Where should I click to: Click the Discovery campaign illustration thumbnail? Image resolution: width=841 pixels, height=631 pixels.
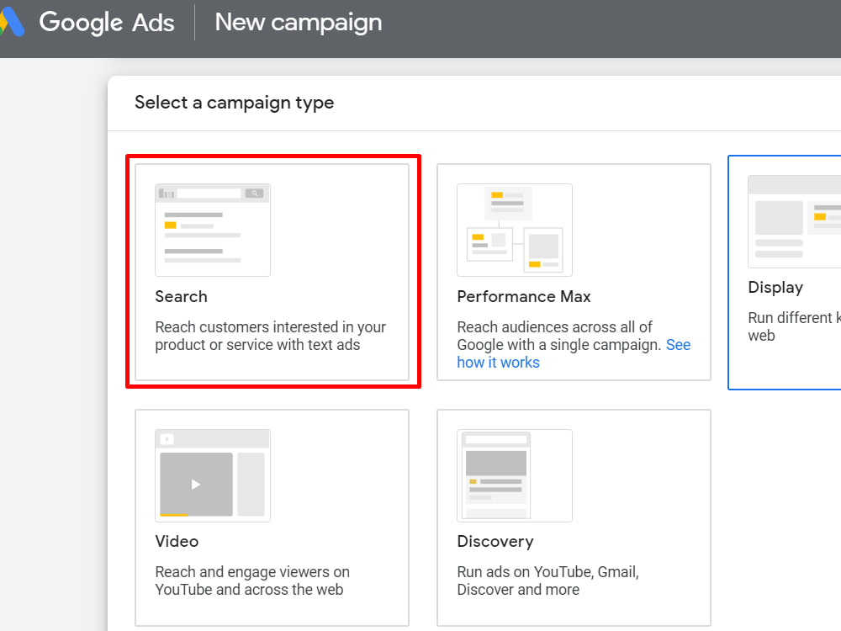(x=515, y=475)
